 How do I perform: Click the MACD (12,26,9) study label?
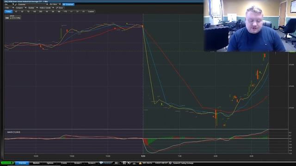click(14, 132)
